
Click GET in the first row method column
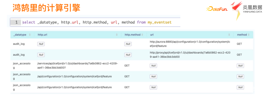(239, 44)
